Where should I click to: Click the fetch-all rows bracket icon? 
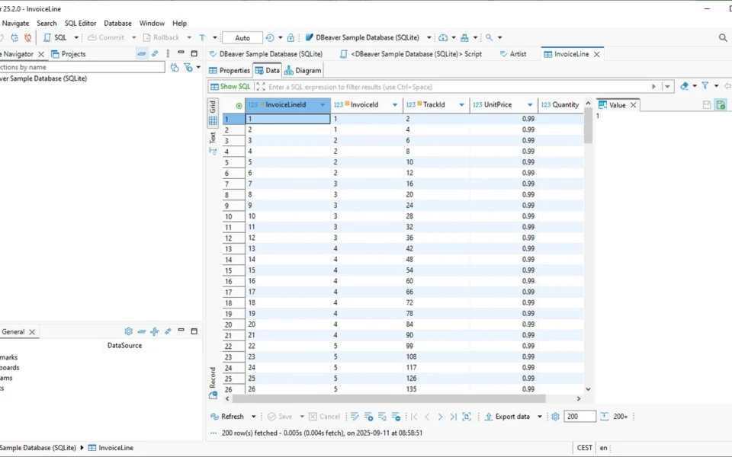pos(467,417)
